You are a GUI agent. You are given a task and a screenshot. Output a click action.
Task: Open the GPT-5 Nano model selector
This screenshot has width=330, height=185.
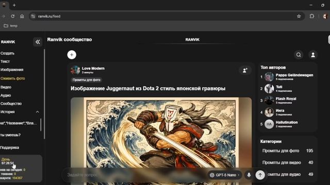pos(225,175)
